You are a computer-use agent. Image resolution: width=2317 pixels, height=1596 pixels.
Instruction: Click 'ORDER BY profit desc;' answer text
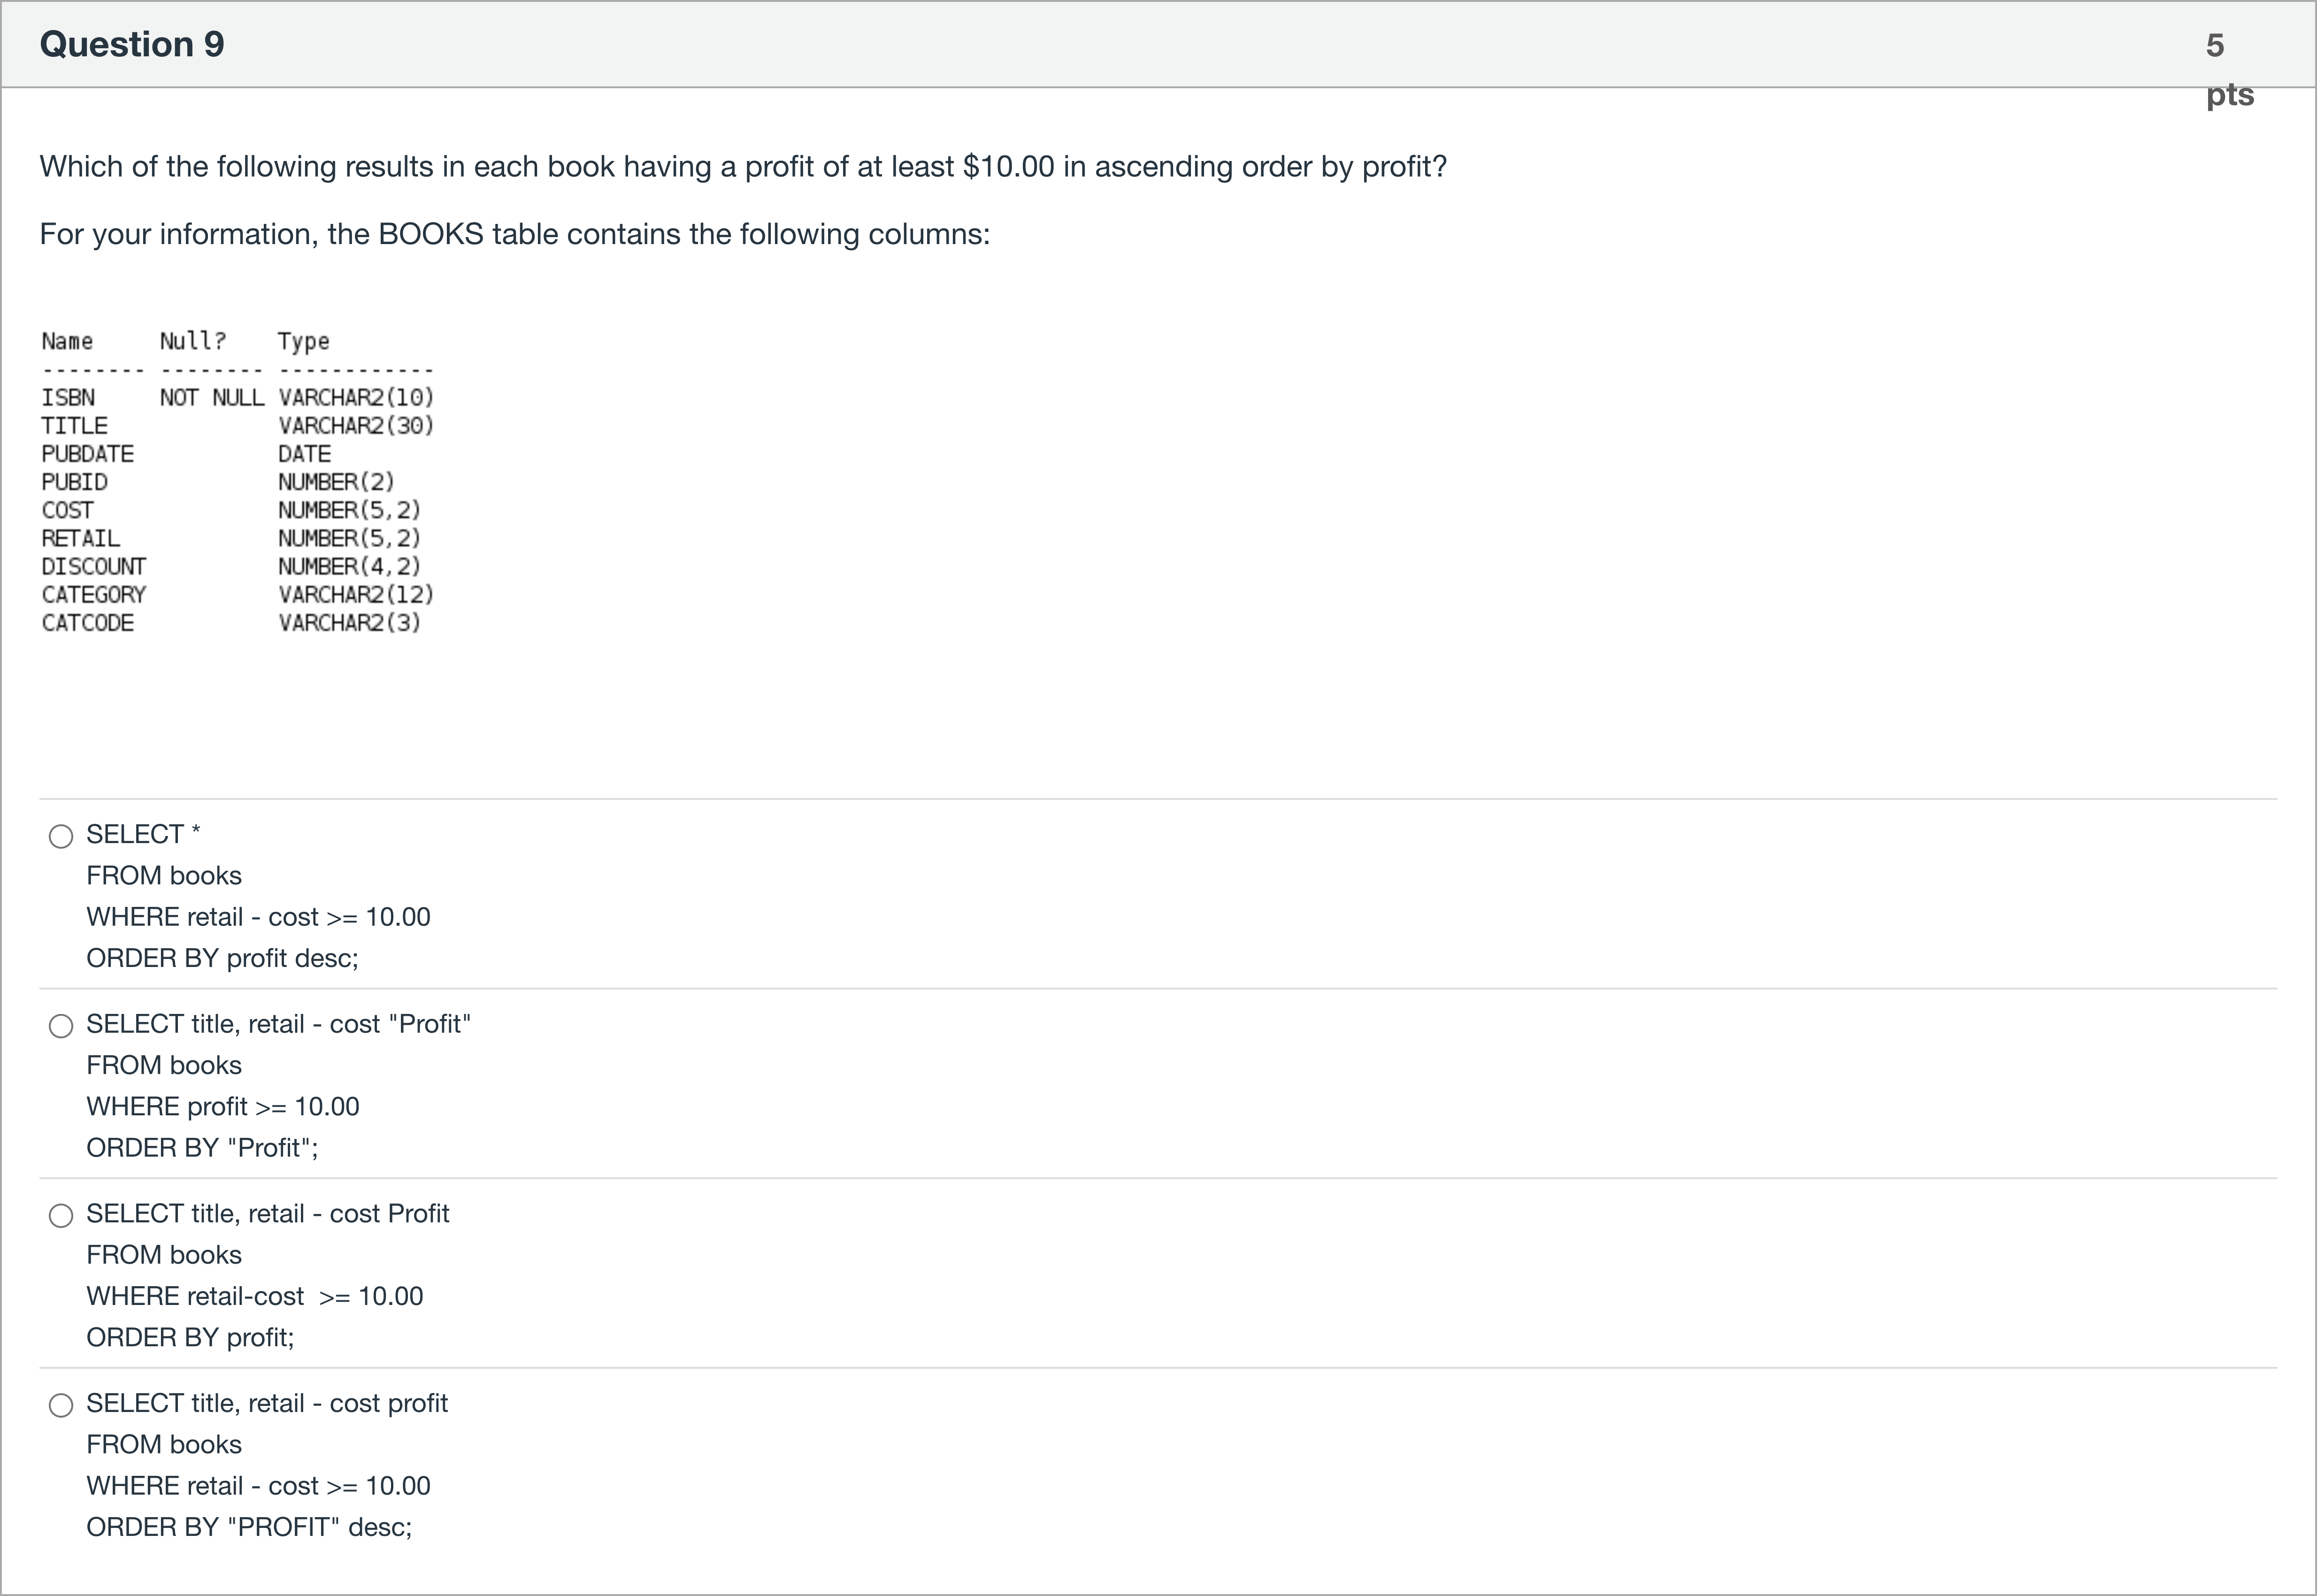(x=222, y=958)
